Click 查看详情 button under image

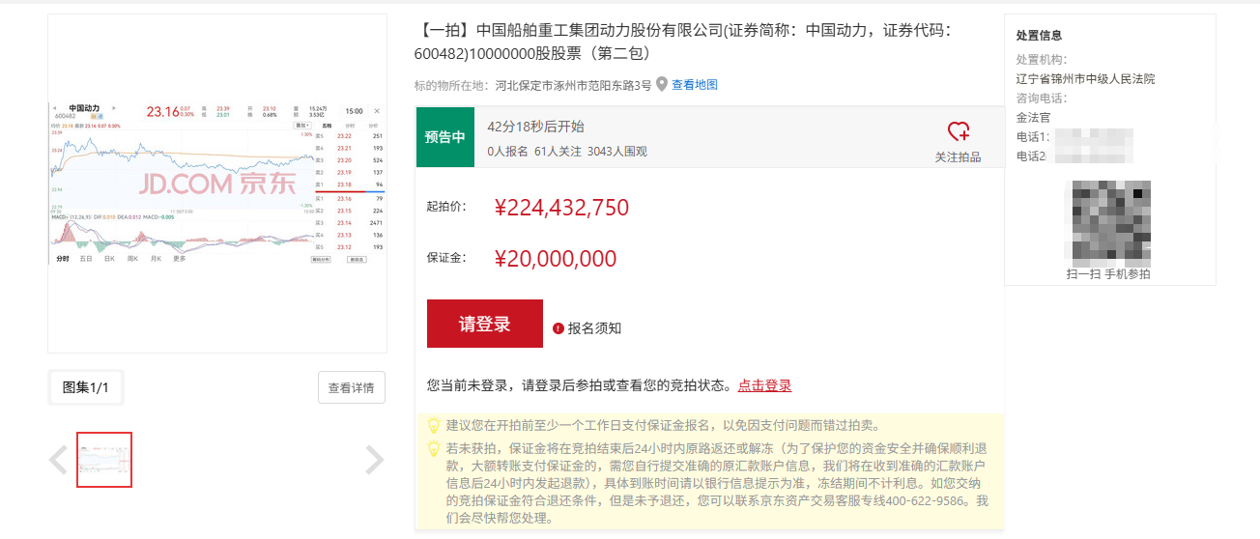pos(352,387)
